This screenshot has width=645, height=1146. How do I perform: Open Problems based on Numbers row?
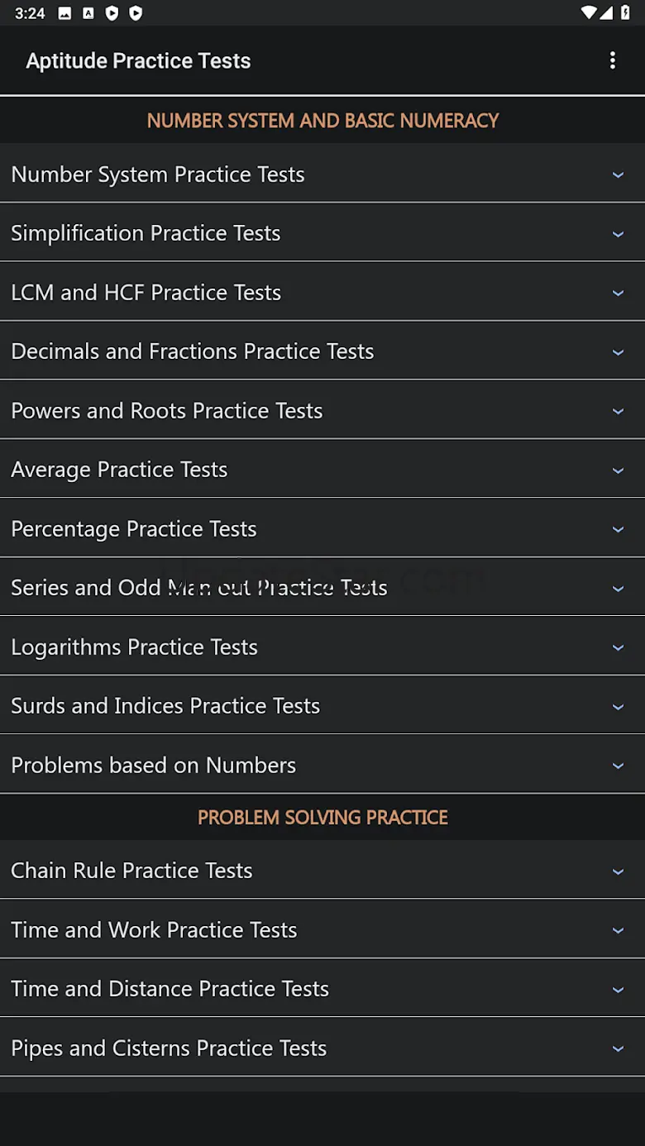154,765
